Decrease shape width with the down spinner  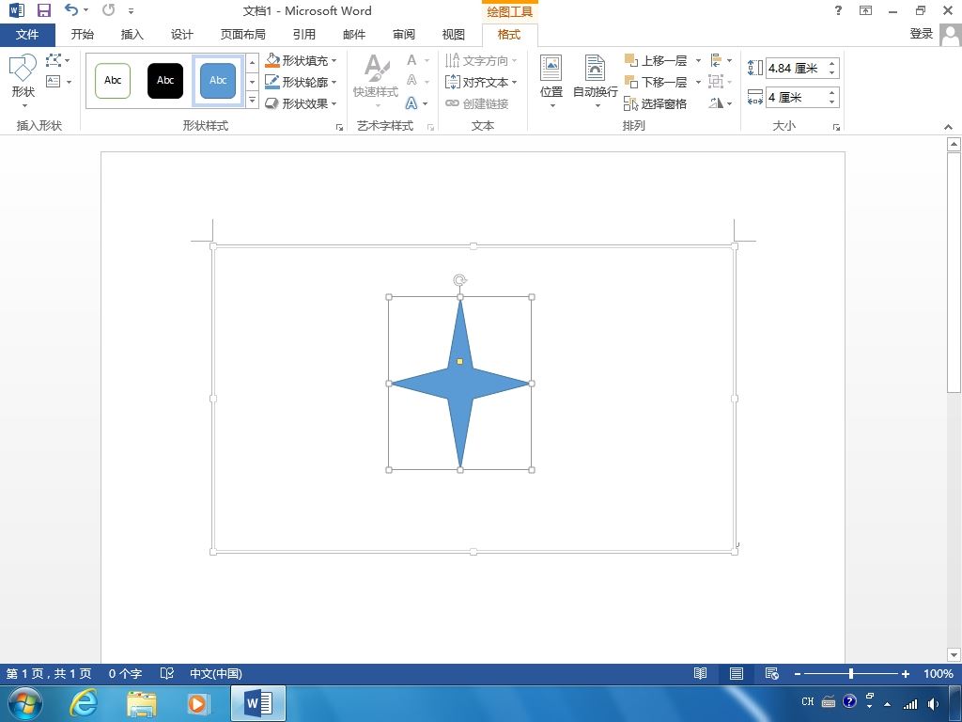click(x=832, y=102)
